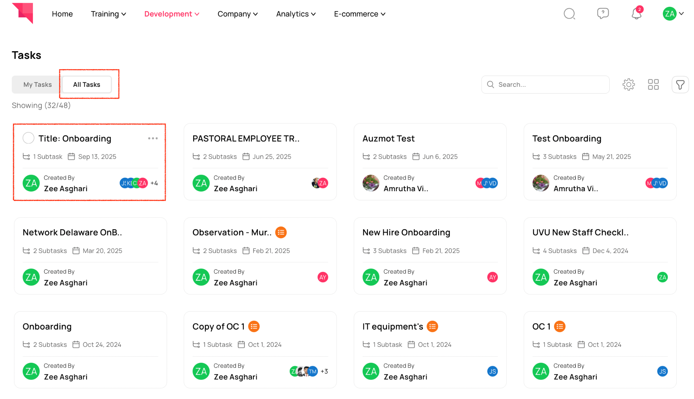Go to Home menu item
The height and width of the screenshot is (399, 694).
point(62,14)
